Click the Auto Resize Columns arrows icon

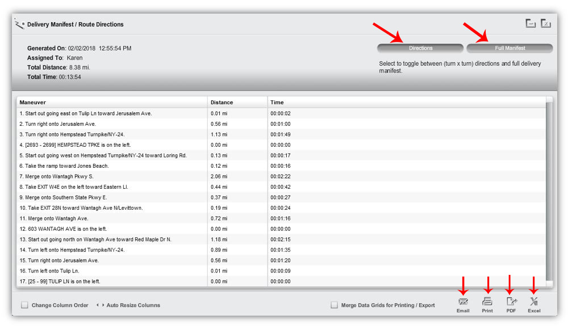pos(101,305)
